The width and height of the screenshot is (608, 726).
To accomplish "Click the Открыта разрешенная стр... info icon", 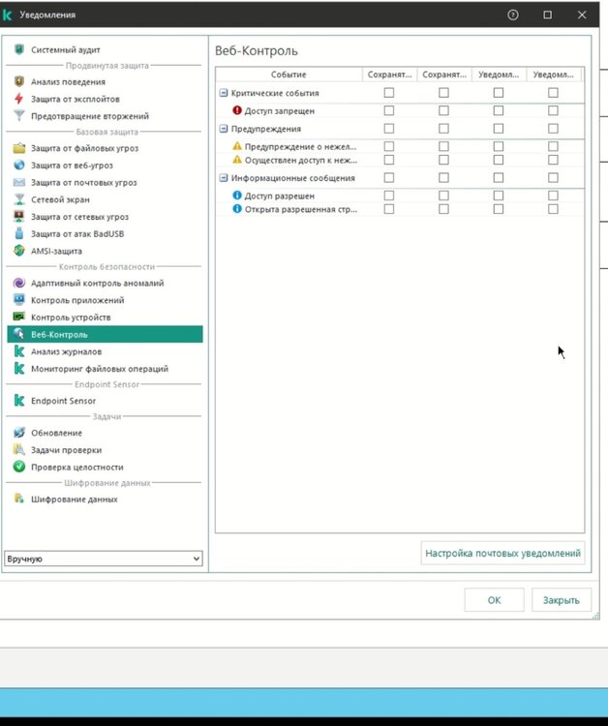I will [x=237, y=209].
